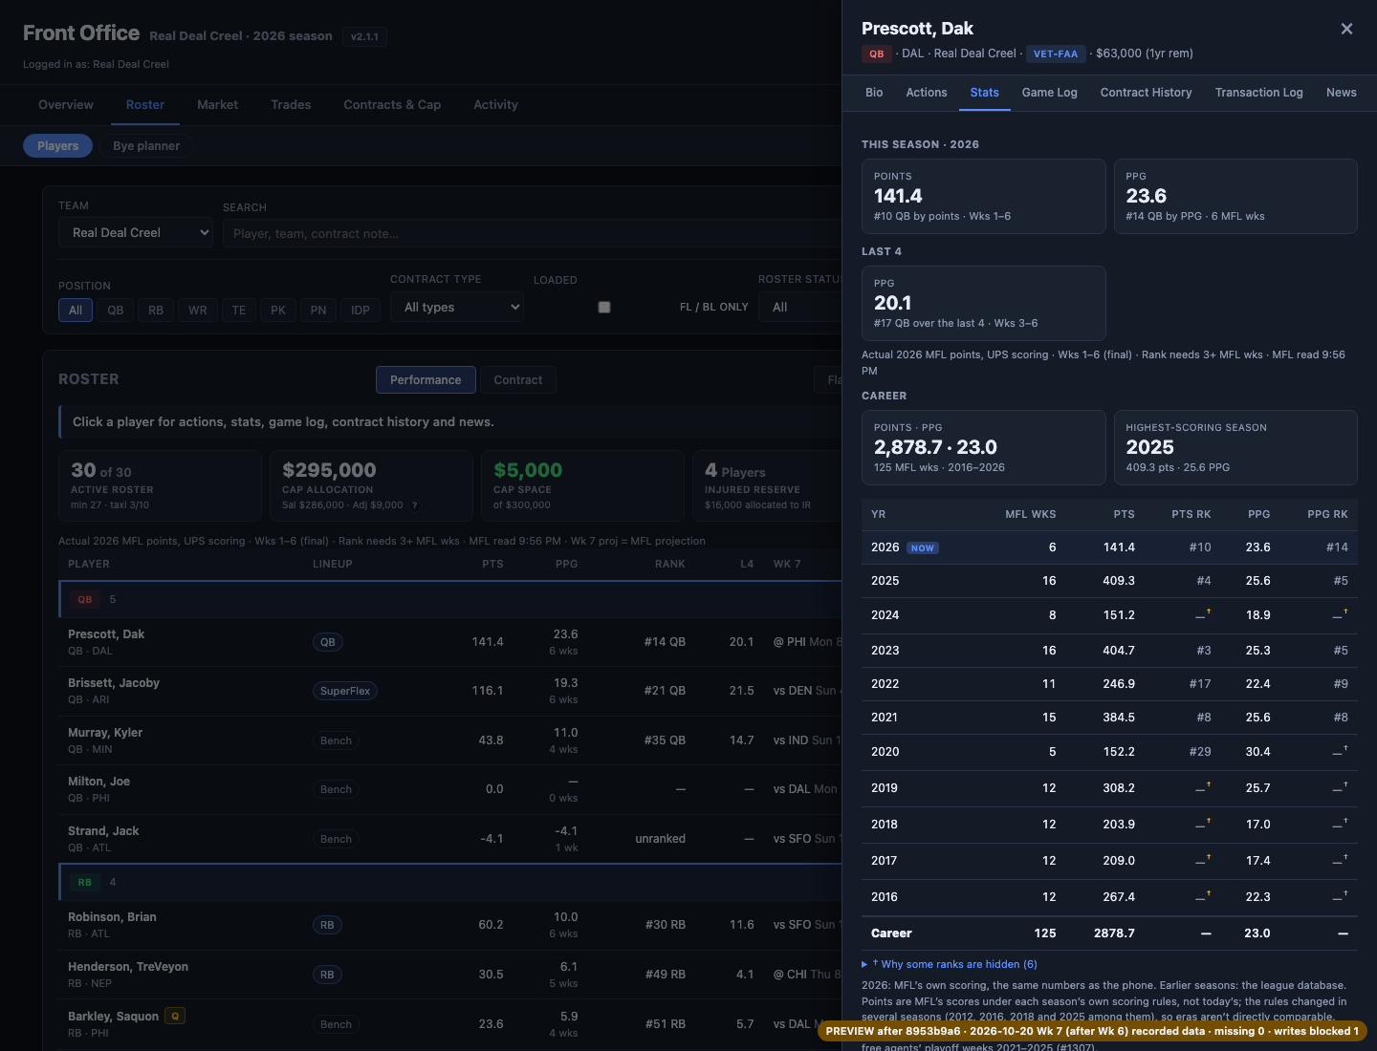Switch roster to Contract view button
The image size is (1377, 1051).
click(x=518, y=379)
